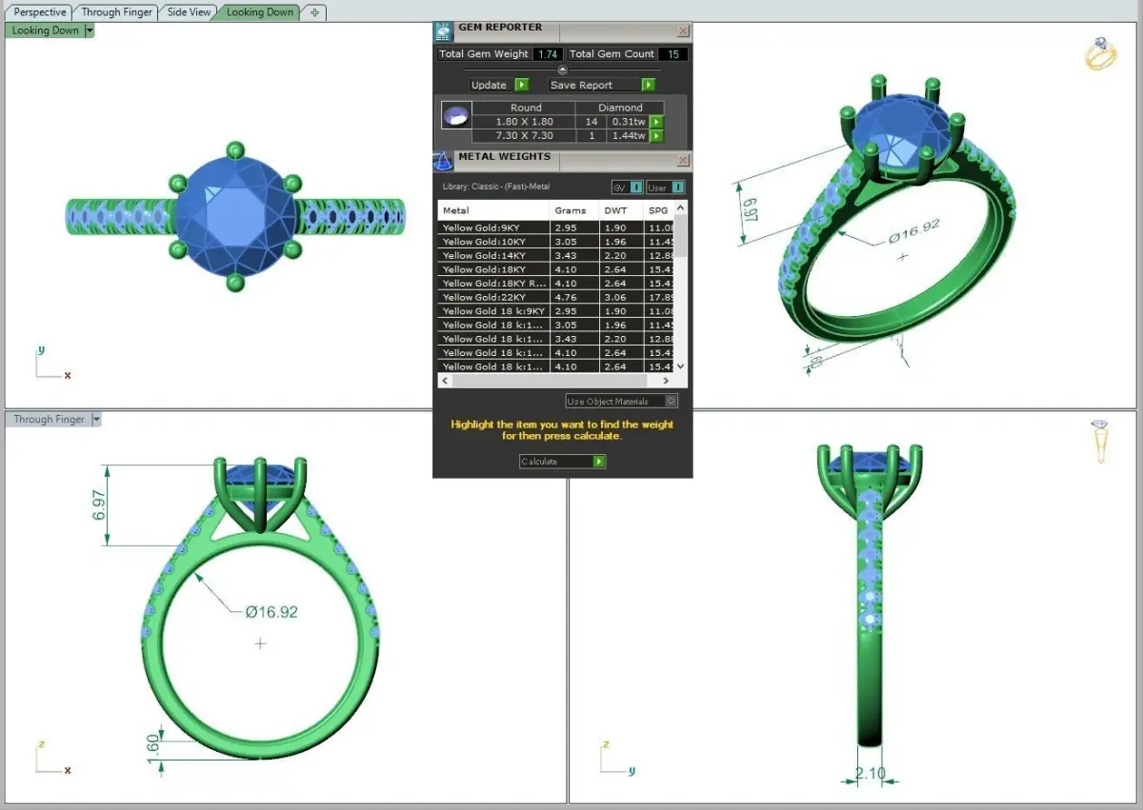Click the Update button label
The height and width of the screenshot is (810, 1143).
[x=490, y=85]
